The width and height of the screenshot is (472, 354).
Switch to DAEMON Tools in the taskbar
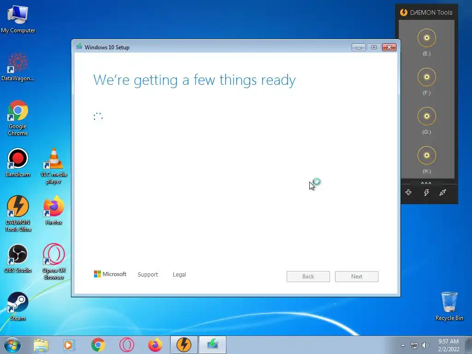184,345
